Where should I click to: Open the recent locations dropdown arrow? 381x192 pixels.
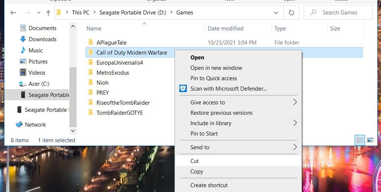point(39,13)
